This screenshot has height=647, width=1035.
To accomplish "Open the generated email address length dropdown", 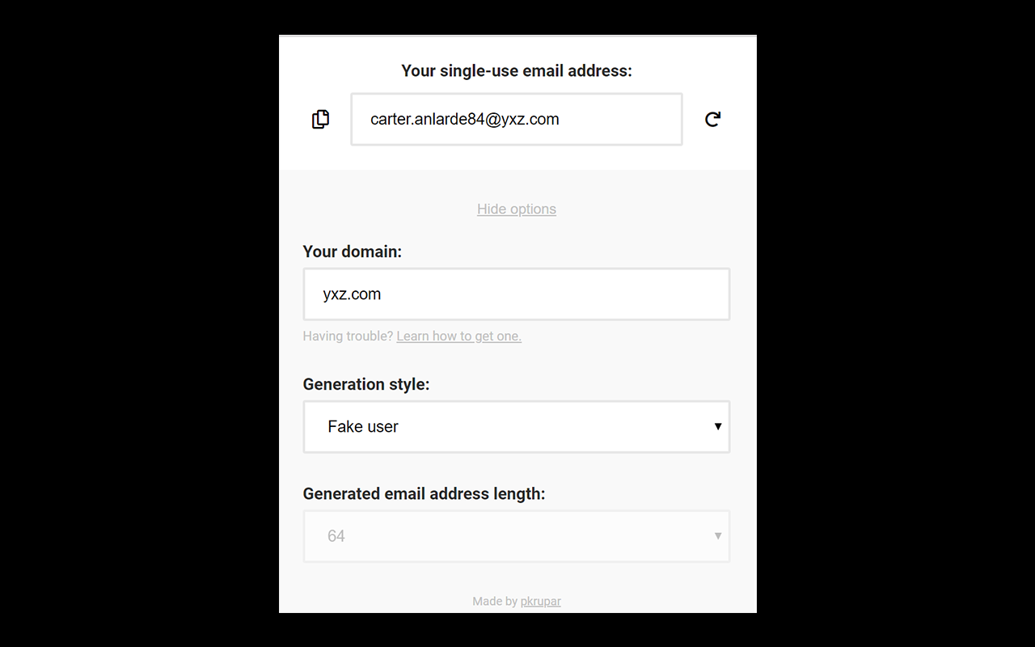I will [516, 535].
